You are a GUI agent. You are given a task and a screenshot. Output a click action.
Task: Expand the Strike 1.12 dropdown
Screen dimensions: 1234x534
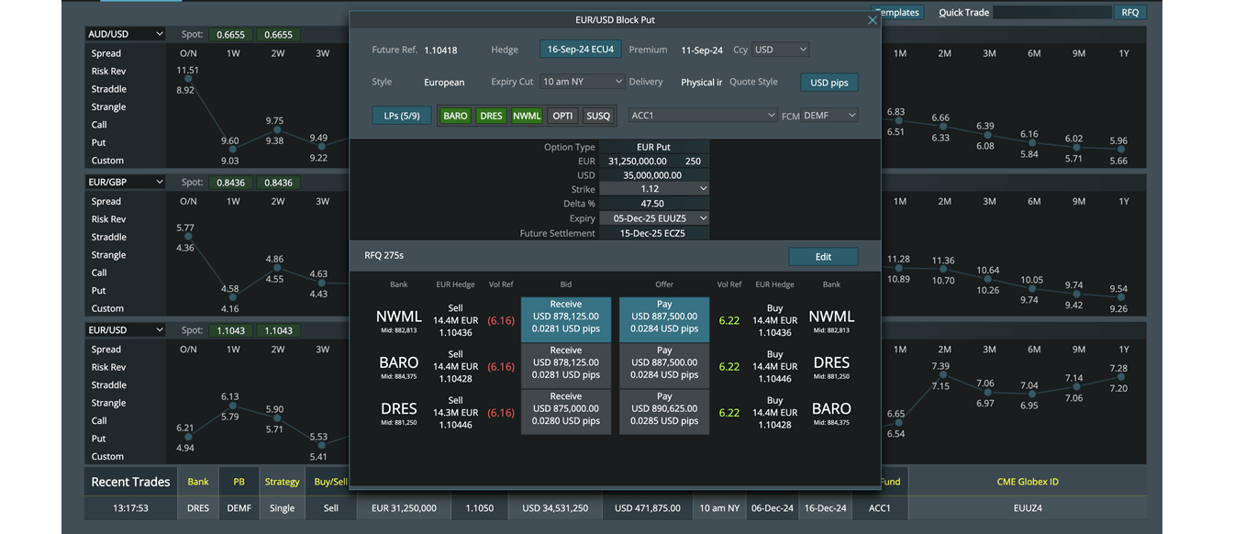click(x=654, y=189)
